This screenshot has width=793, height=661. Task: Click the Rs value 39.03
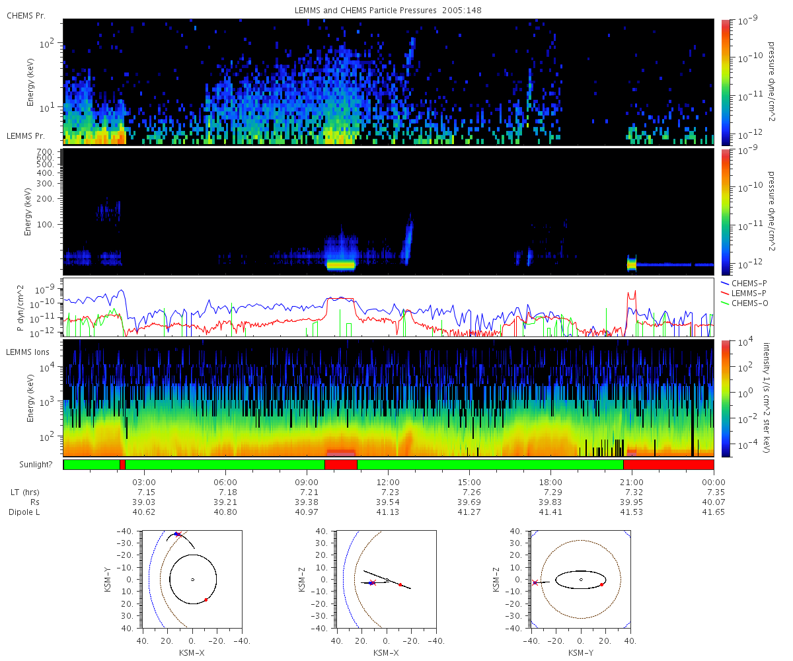[x=145, y=502]
